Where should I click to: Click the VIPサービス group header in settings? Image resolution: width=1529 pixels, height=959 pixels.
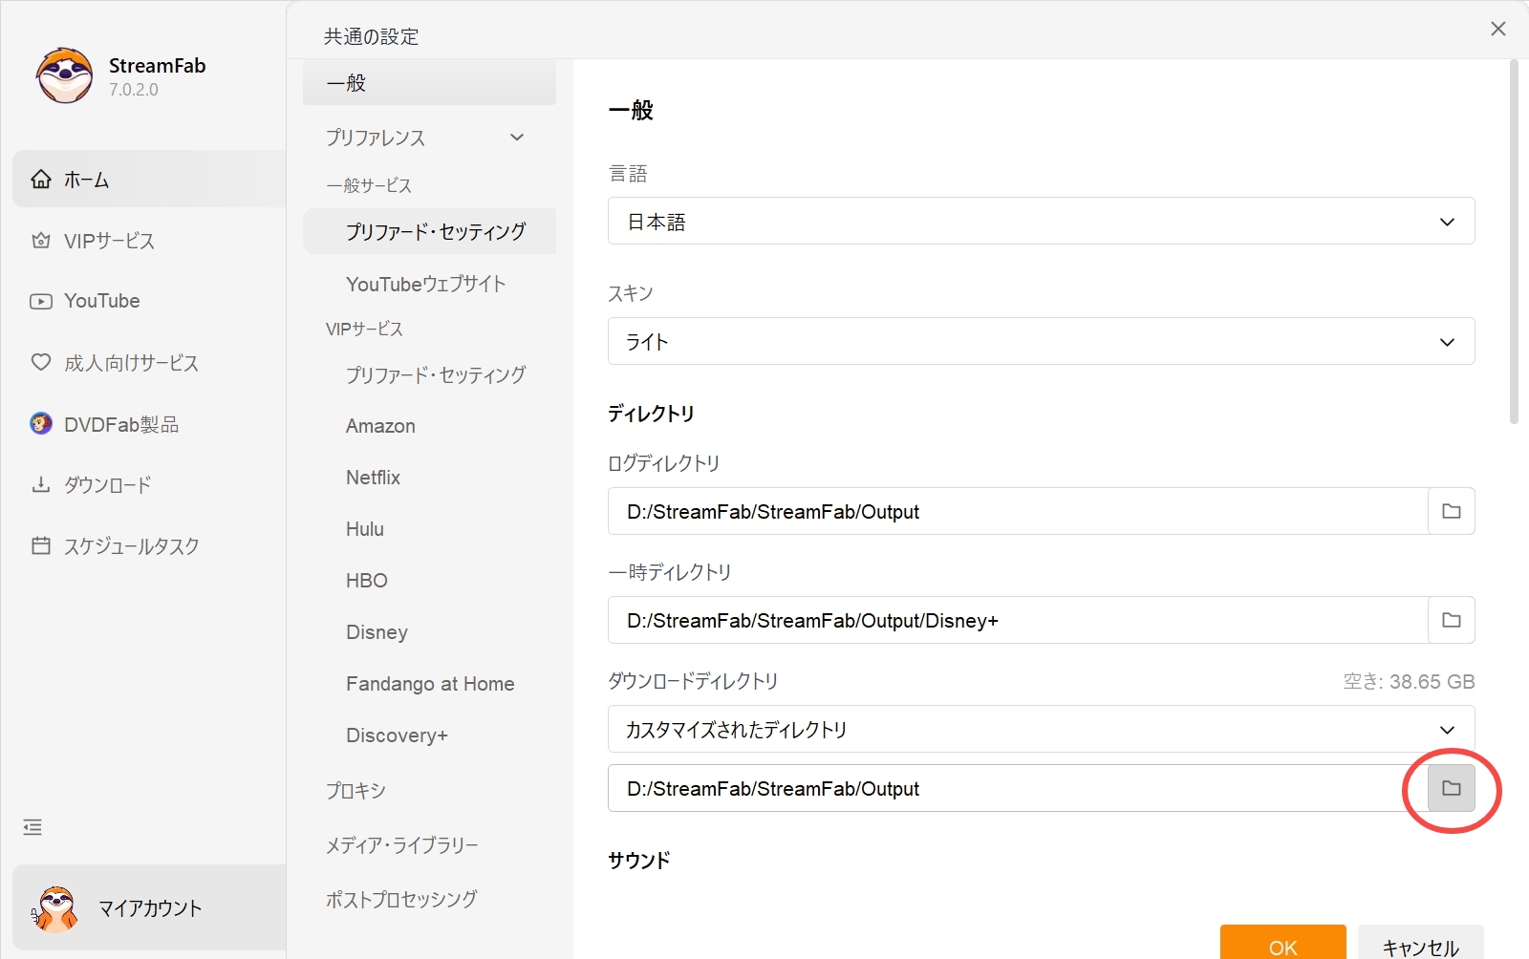364,329
